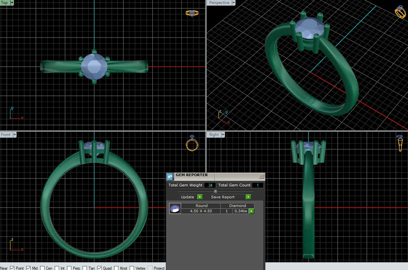The image size is (408, 270).
Task: Click the ring view icon in Top viewport
Action: click(192, 13)
